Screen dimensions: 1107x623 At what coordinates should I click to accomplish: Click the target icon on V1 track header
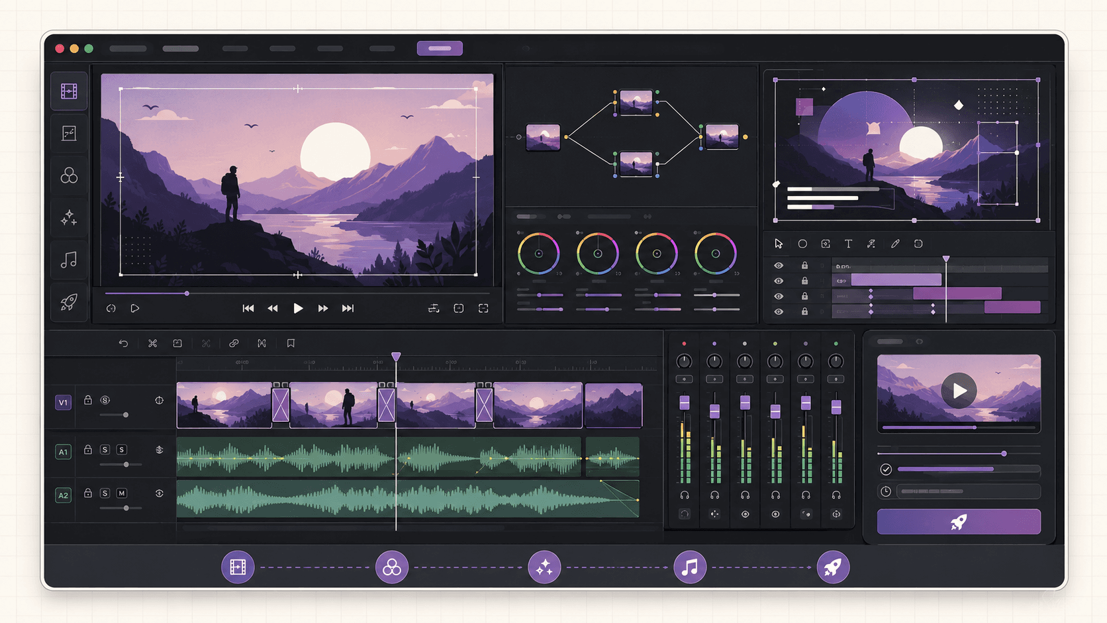click(x=159, y=400)
